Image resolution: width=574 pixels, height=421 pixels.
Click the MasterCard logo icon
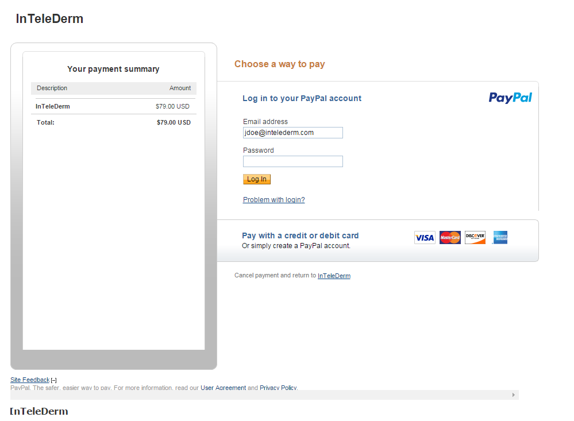(x=450, y=238)
